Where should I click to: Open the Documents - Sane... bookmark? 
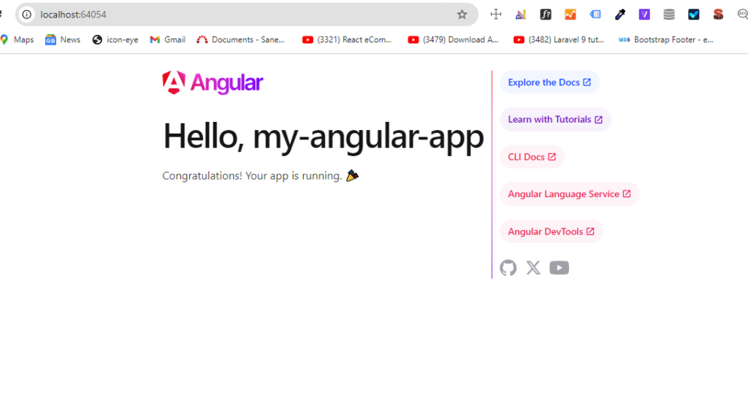point(240,39)
